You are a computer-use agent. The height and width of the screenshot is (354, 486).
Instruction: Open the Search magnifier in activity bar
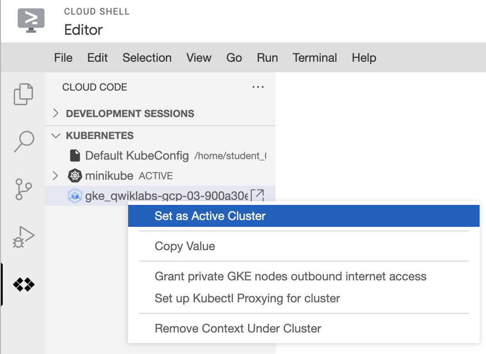(23, 141)
